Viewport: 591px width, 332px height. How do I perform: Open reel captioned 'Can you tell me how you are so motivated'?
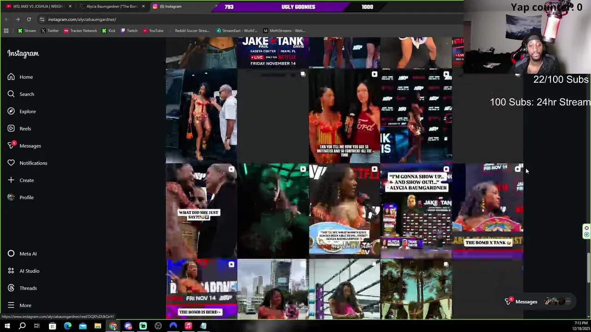344,116
